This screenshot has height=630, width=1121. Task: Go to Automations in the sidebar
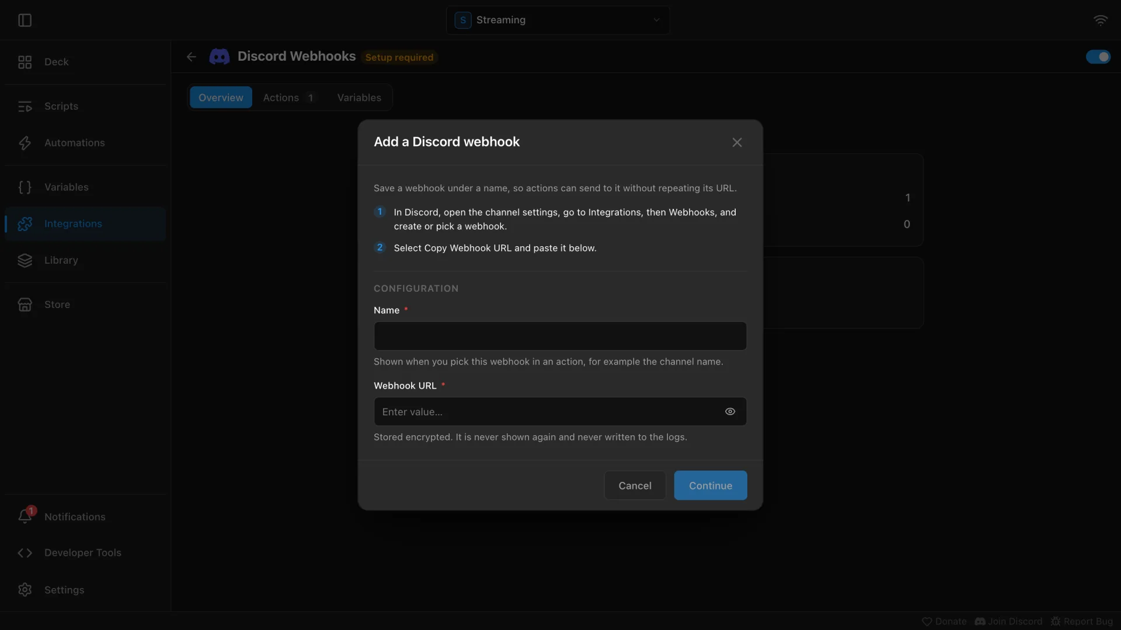(85, 143)
